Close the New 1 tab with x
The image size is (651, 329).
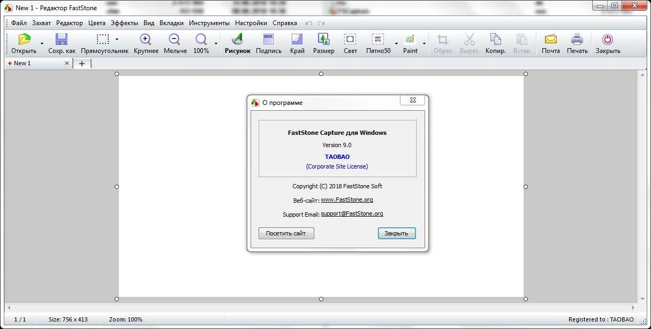tap(67, 63)
